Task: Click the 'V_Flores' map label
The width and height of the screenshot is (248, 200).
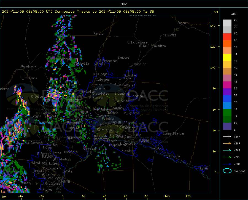Action: click(x=46, y=190)
